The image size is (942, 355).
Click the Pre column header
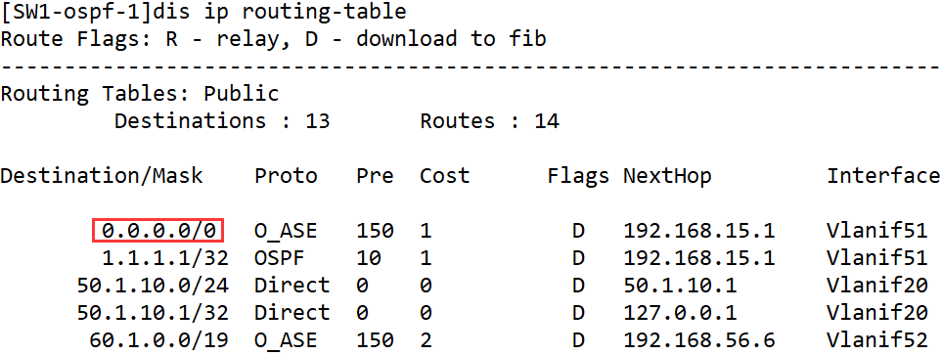[x=375, y=176]
